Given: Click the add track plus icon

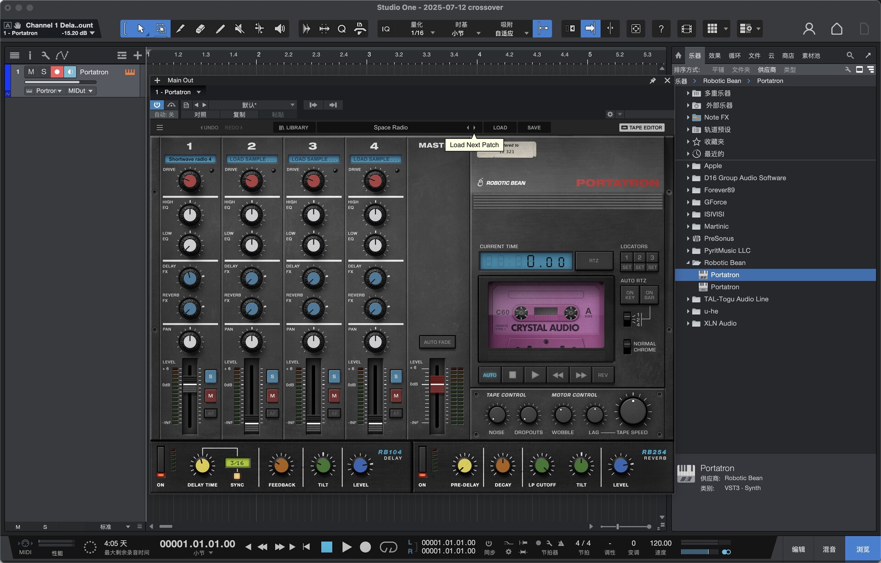Looking at the screenshot, I should tap(137, 55).
